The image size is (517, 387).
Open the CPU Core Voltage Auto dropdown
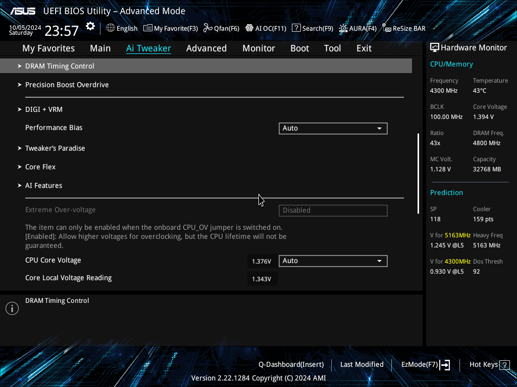pos(333,261)
